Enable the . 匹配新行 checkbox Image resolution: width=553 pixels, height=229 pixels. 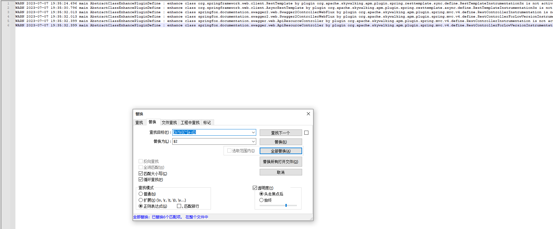(179, 206)
